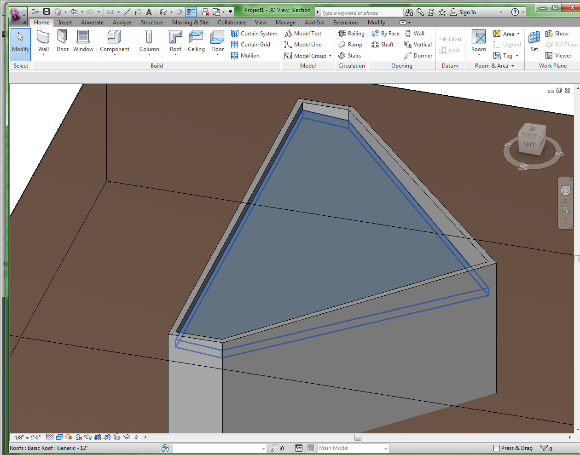This screenshot has height=455, width=580.
Task: Toggle Sun Path in view control bar
Action: click(x=69, y=437)
